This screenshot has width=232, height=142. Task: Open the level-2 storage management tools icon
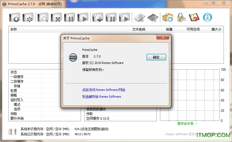(140, 18)
